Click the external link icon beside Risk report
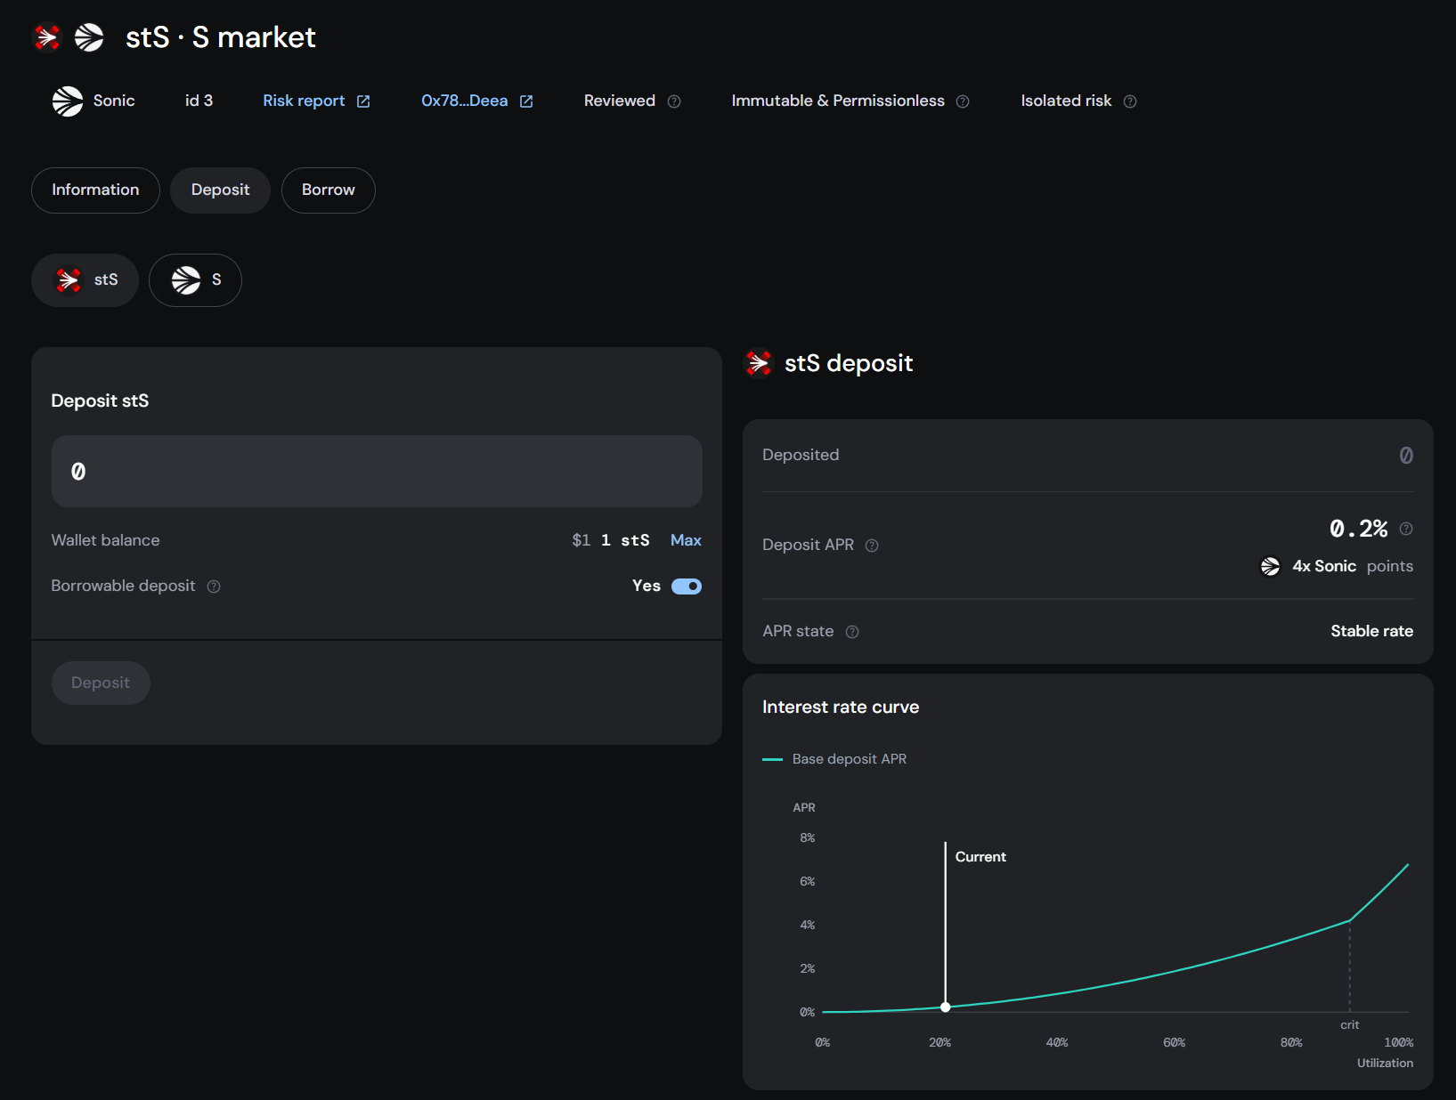This screenshot has width=1456, height=1100. pyautogui.click(x=363, y=101)
